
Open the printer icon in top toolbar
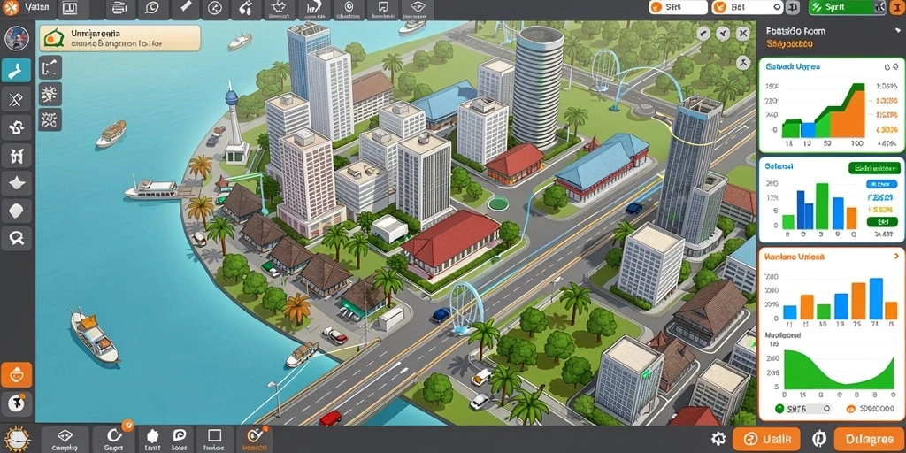pos(119,8)
